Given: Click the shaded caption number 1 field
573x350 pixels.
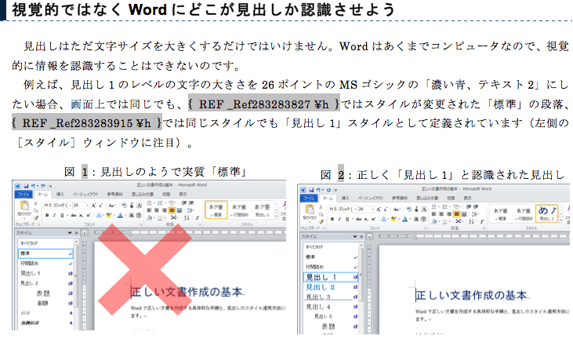Looking at the screenshot, I should (x=85, y=172).
